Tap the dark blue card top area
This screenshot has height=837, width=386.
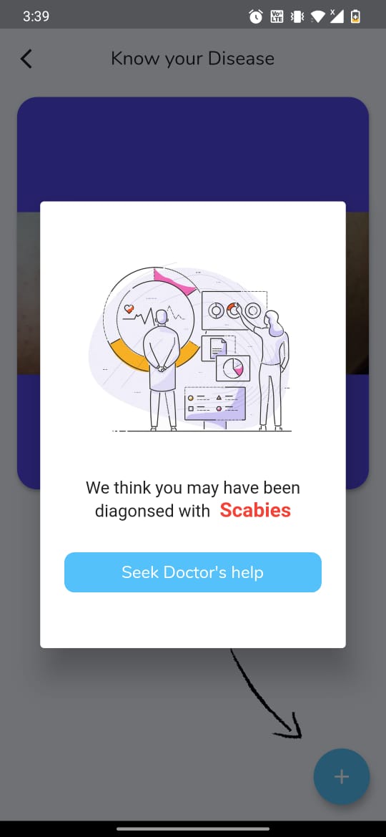coord(192,150)
